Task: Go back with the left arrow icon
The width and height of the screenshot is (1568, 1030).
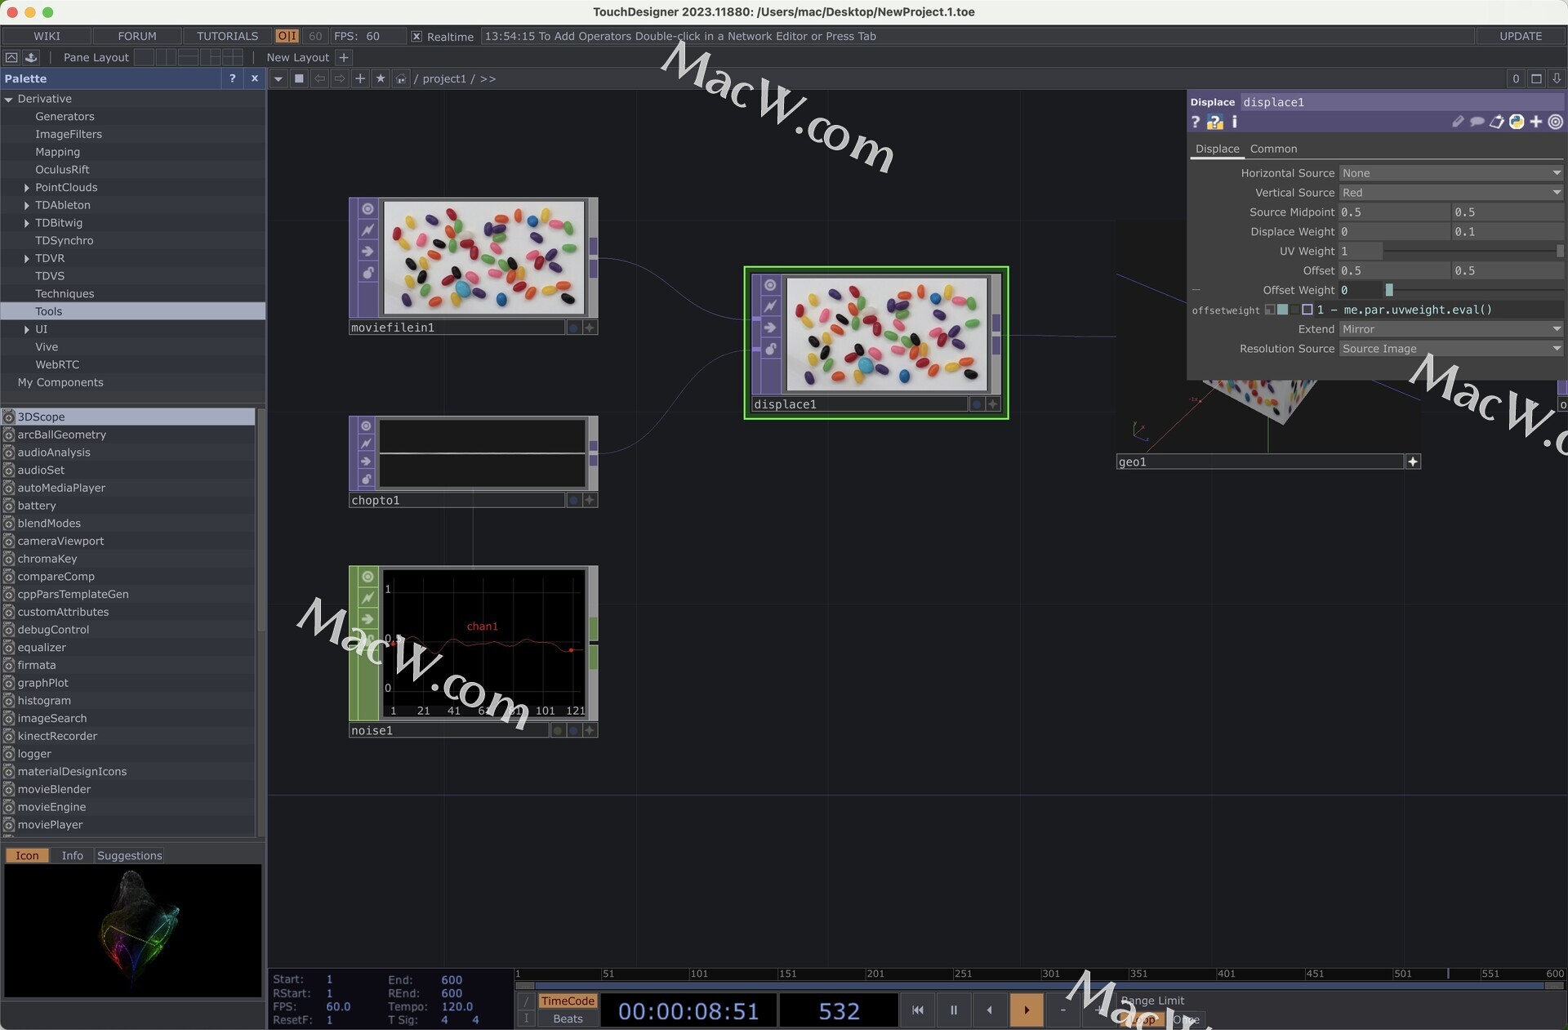Action: click(x=319, y=79)
